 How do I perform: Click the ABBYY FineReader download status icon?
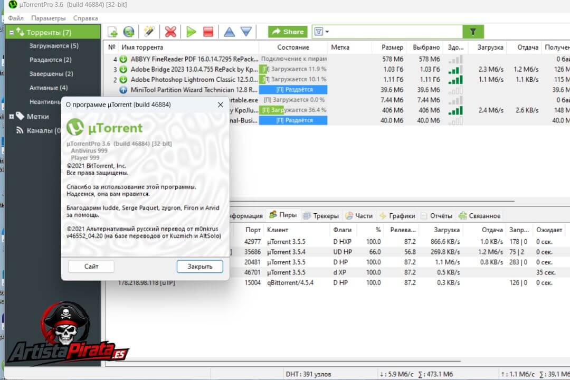[123, 59]
